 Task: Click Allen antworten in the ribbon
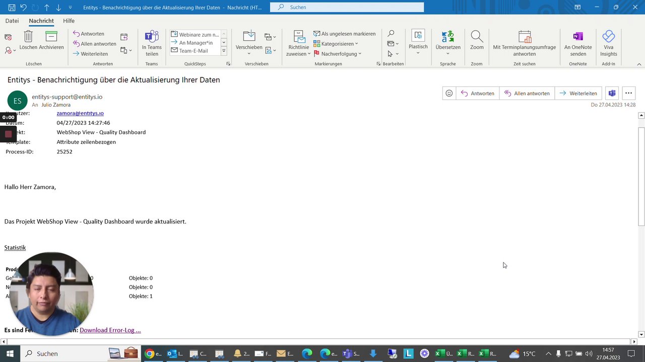(95, 44)
